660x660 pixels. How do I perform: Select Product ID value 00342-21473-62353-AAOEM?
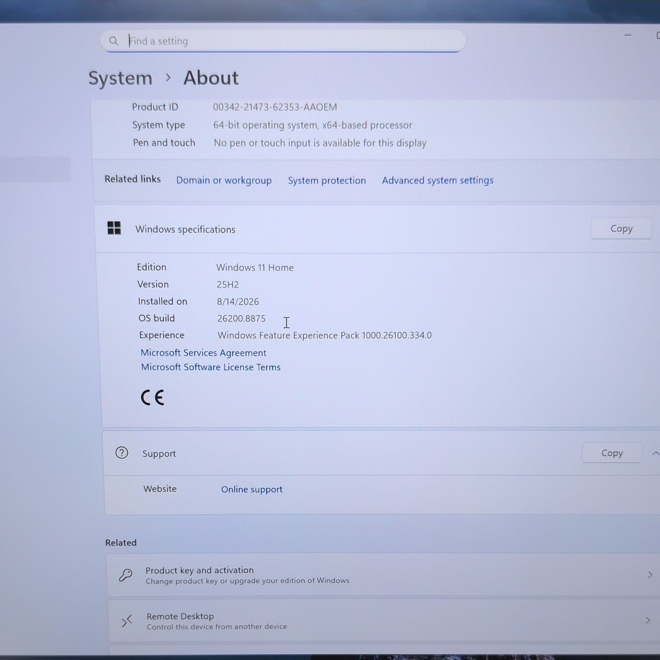(275, 107)
